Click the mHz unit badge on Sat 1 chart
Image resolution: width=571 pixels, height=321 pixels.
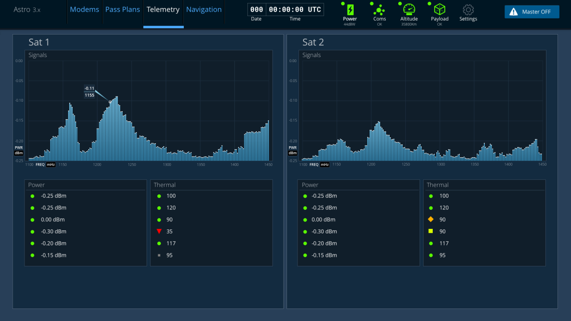[51, 164]
